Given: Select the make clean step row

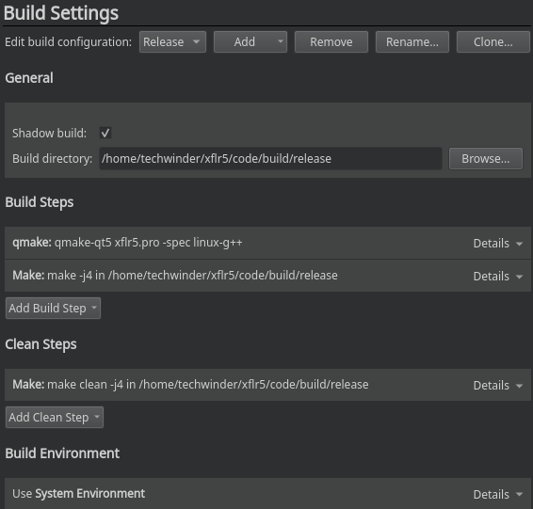Looking at the screenshot, I should click(267, 385).
